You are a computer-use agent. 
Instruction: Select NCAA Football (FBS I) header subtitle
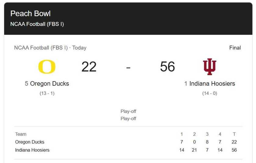pos(37,24)
